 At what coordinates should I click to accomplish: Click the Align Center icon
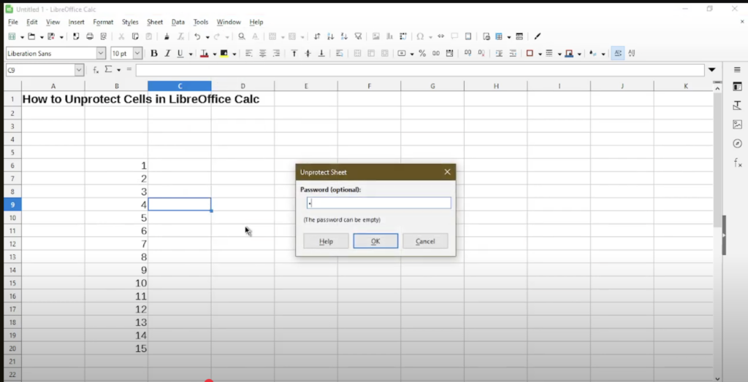[x=262, y=53]
